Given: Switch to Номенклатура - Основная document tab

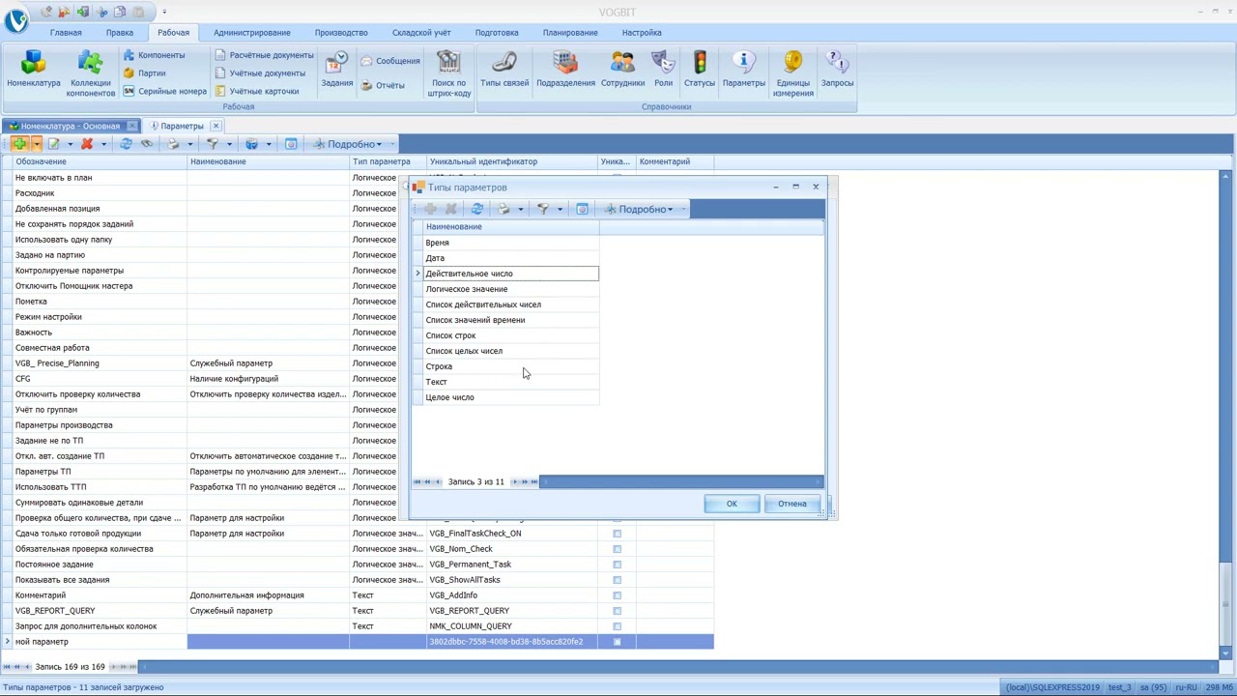Looking at the screenshot, I should coord(71,126).
